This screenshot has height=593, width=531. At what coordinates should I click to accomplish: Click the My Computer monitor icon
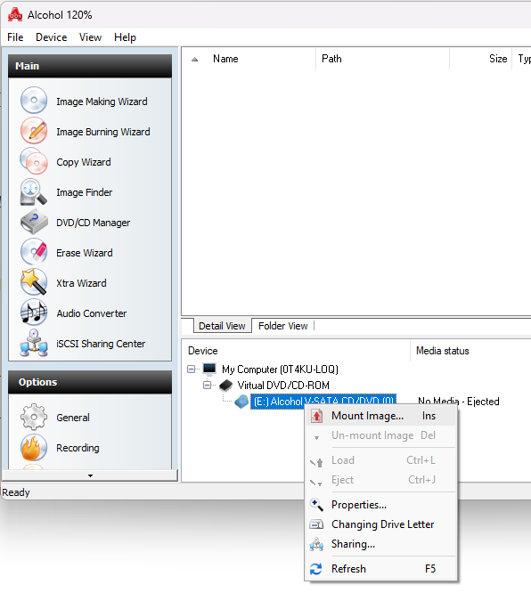[209, 369]
